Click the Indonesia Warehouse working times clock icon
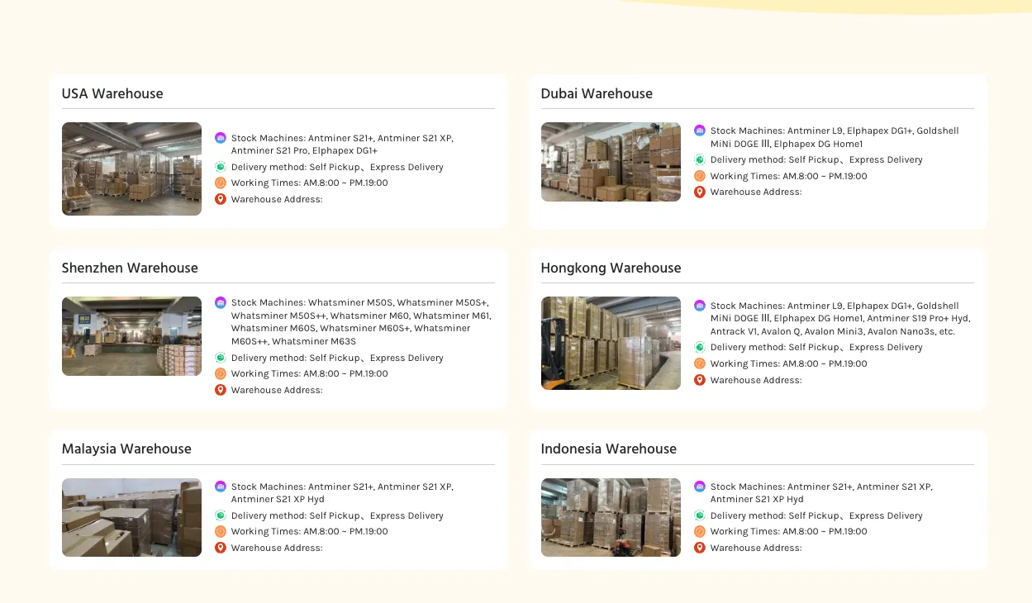The width and height of the screenshot is (1032, 603). [x=700, y=531]
